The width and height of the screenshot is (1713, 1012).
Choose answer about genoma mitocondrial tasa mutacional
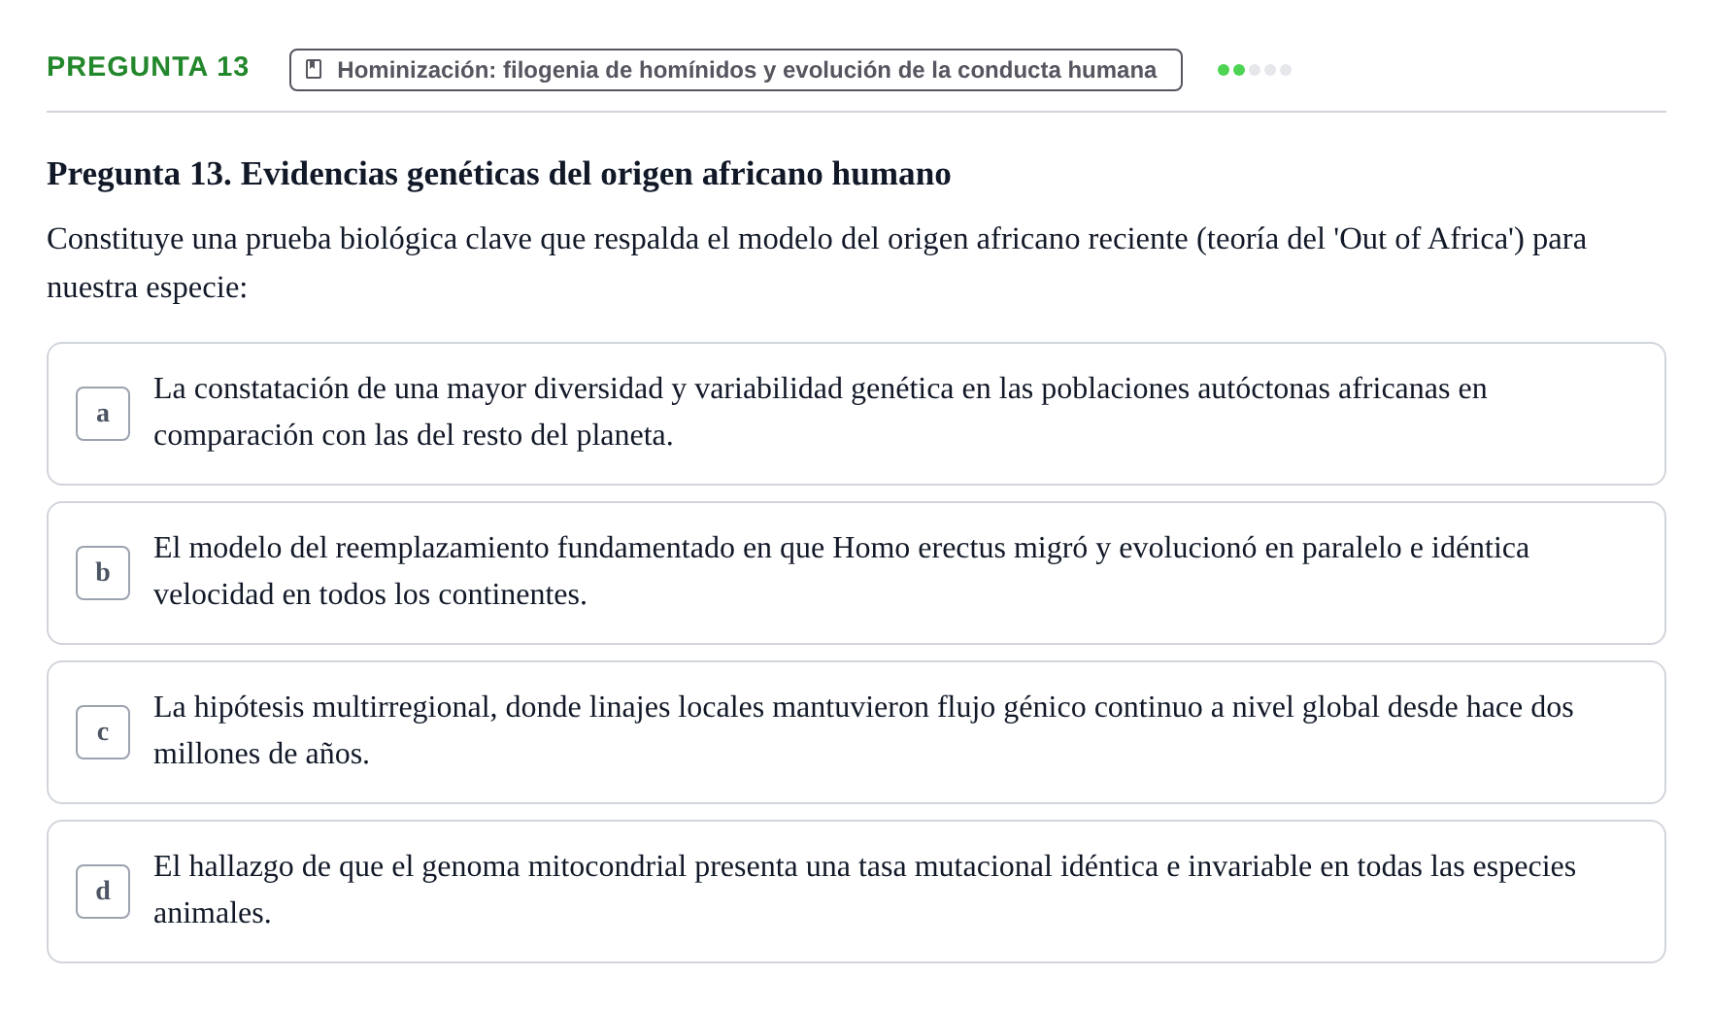[856, 892]
